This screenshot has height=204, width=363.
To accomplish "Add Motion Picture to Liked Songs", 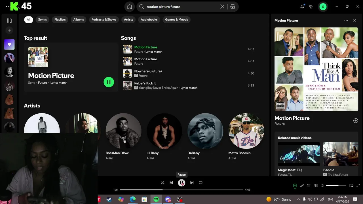I will (356, 121).
